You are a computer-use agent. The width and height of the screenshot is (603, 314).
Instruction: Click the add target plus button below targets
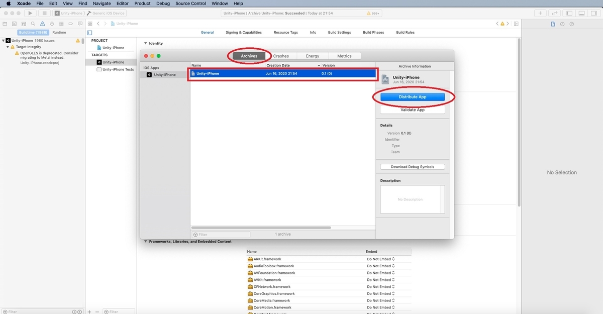click(89, 311)
